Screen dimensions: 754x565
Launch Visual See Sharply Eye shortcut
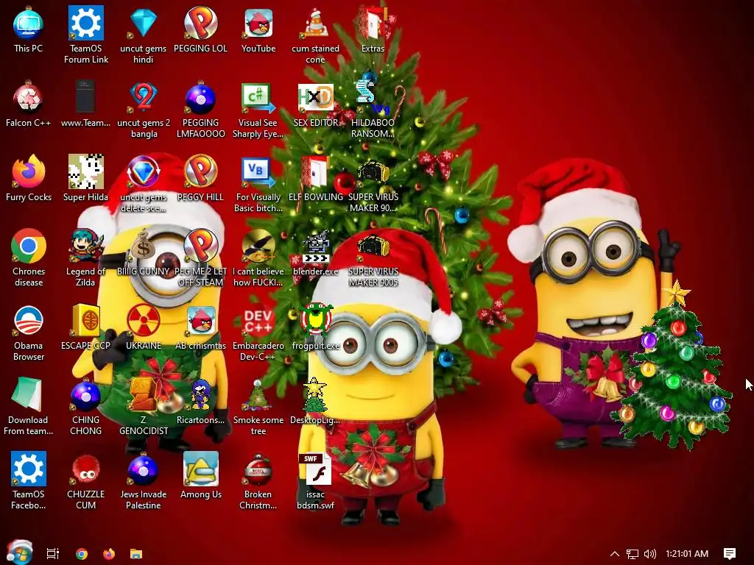pos(258,109)
